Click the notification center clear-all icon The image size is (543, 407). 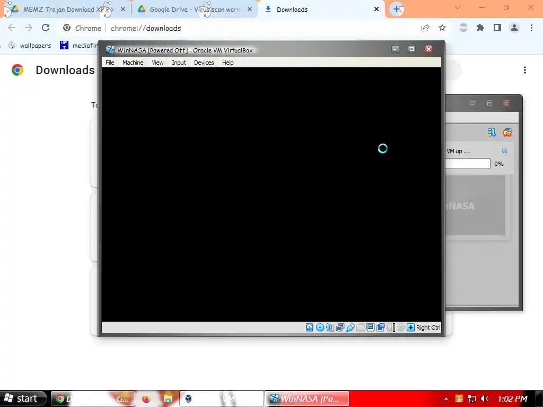[x=507, y=132]
